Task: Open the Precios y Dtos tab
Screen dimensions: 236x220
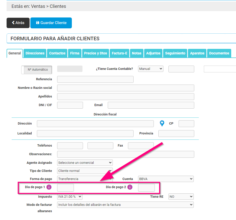Action: coord(95,53)
